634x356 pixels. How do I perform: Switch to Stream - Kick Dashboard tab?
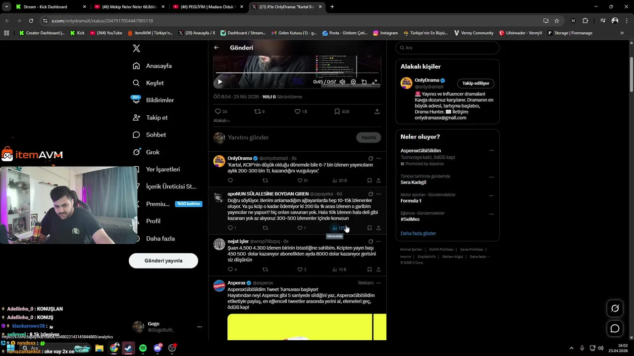[51, 7]
